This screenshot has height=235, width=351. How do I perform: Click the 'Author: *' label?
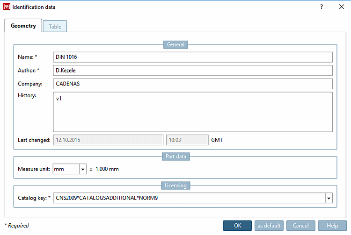29,71
